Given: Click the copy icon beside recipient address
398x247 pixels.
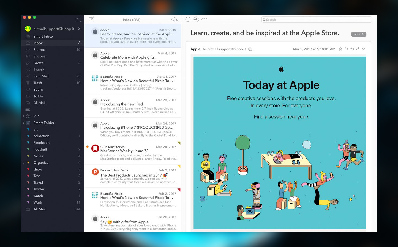Looking at the screenshot, I should click(250, 49).
